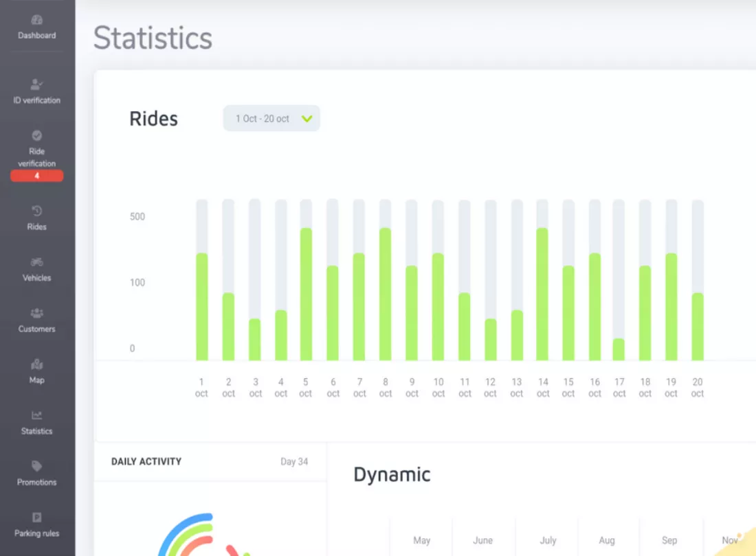
Task: Expand the 1 Oct - 20 oct dropdown
Action: (x=271, y=119)
